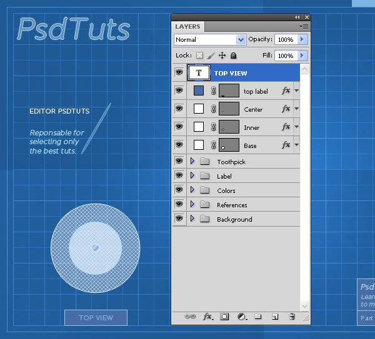375x339 pixels.
Task: Click the fx icon on top label layer
Action: [x=286, y=91]
